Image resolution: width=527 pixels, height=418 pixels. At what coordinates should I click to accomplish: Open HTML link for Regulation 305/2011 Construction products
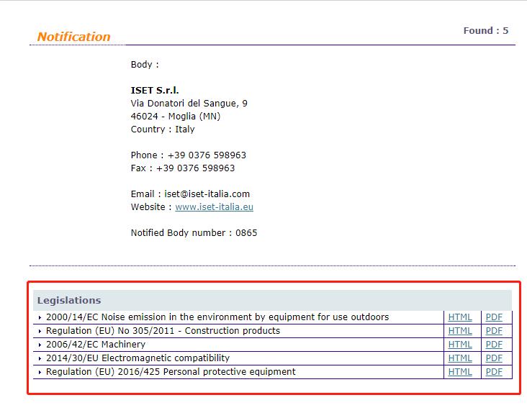(x=460, y=331)
